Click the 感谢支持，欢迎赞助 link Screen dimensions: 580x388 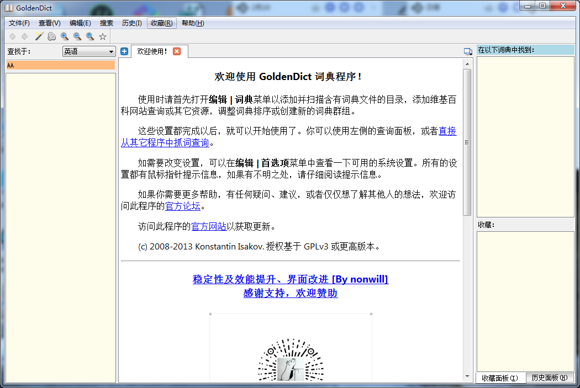click(291, 293)
